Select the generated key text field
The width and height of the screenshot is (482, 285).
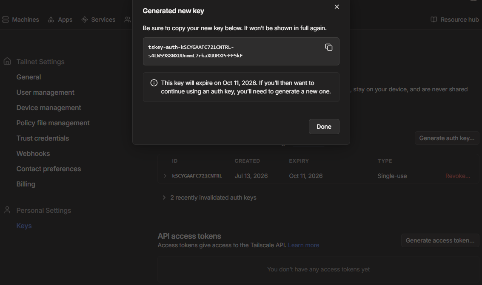(x=241, y=51)
